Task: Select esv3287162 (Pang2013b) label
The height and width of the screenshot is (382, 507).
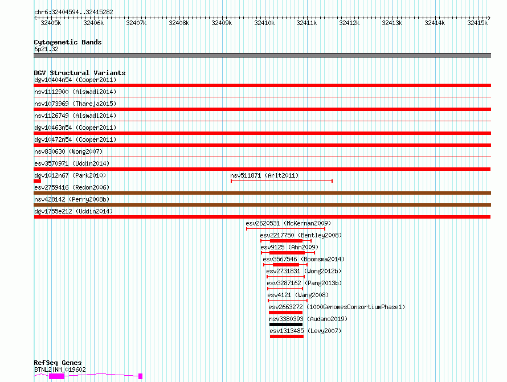Action: coord(304,283)
